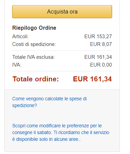The height and width of the screenshot is (154, 130).
Task: Click the articles amount EUR 153,27
Action: click(98, 36)
